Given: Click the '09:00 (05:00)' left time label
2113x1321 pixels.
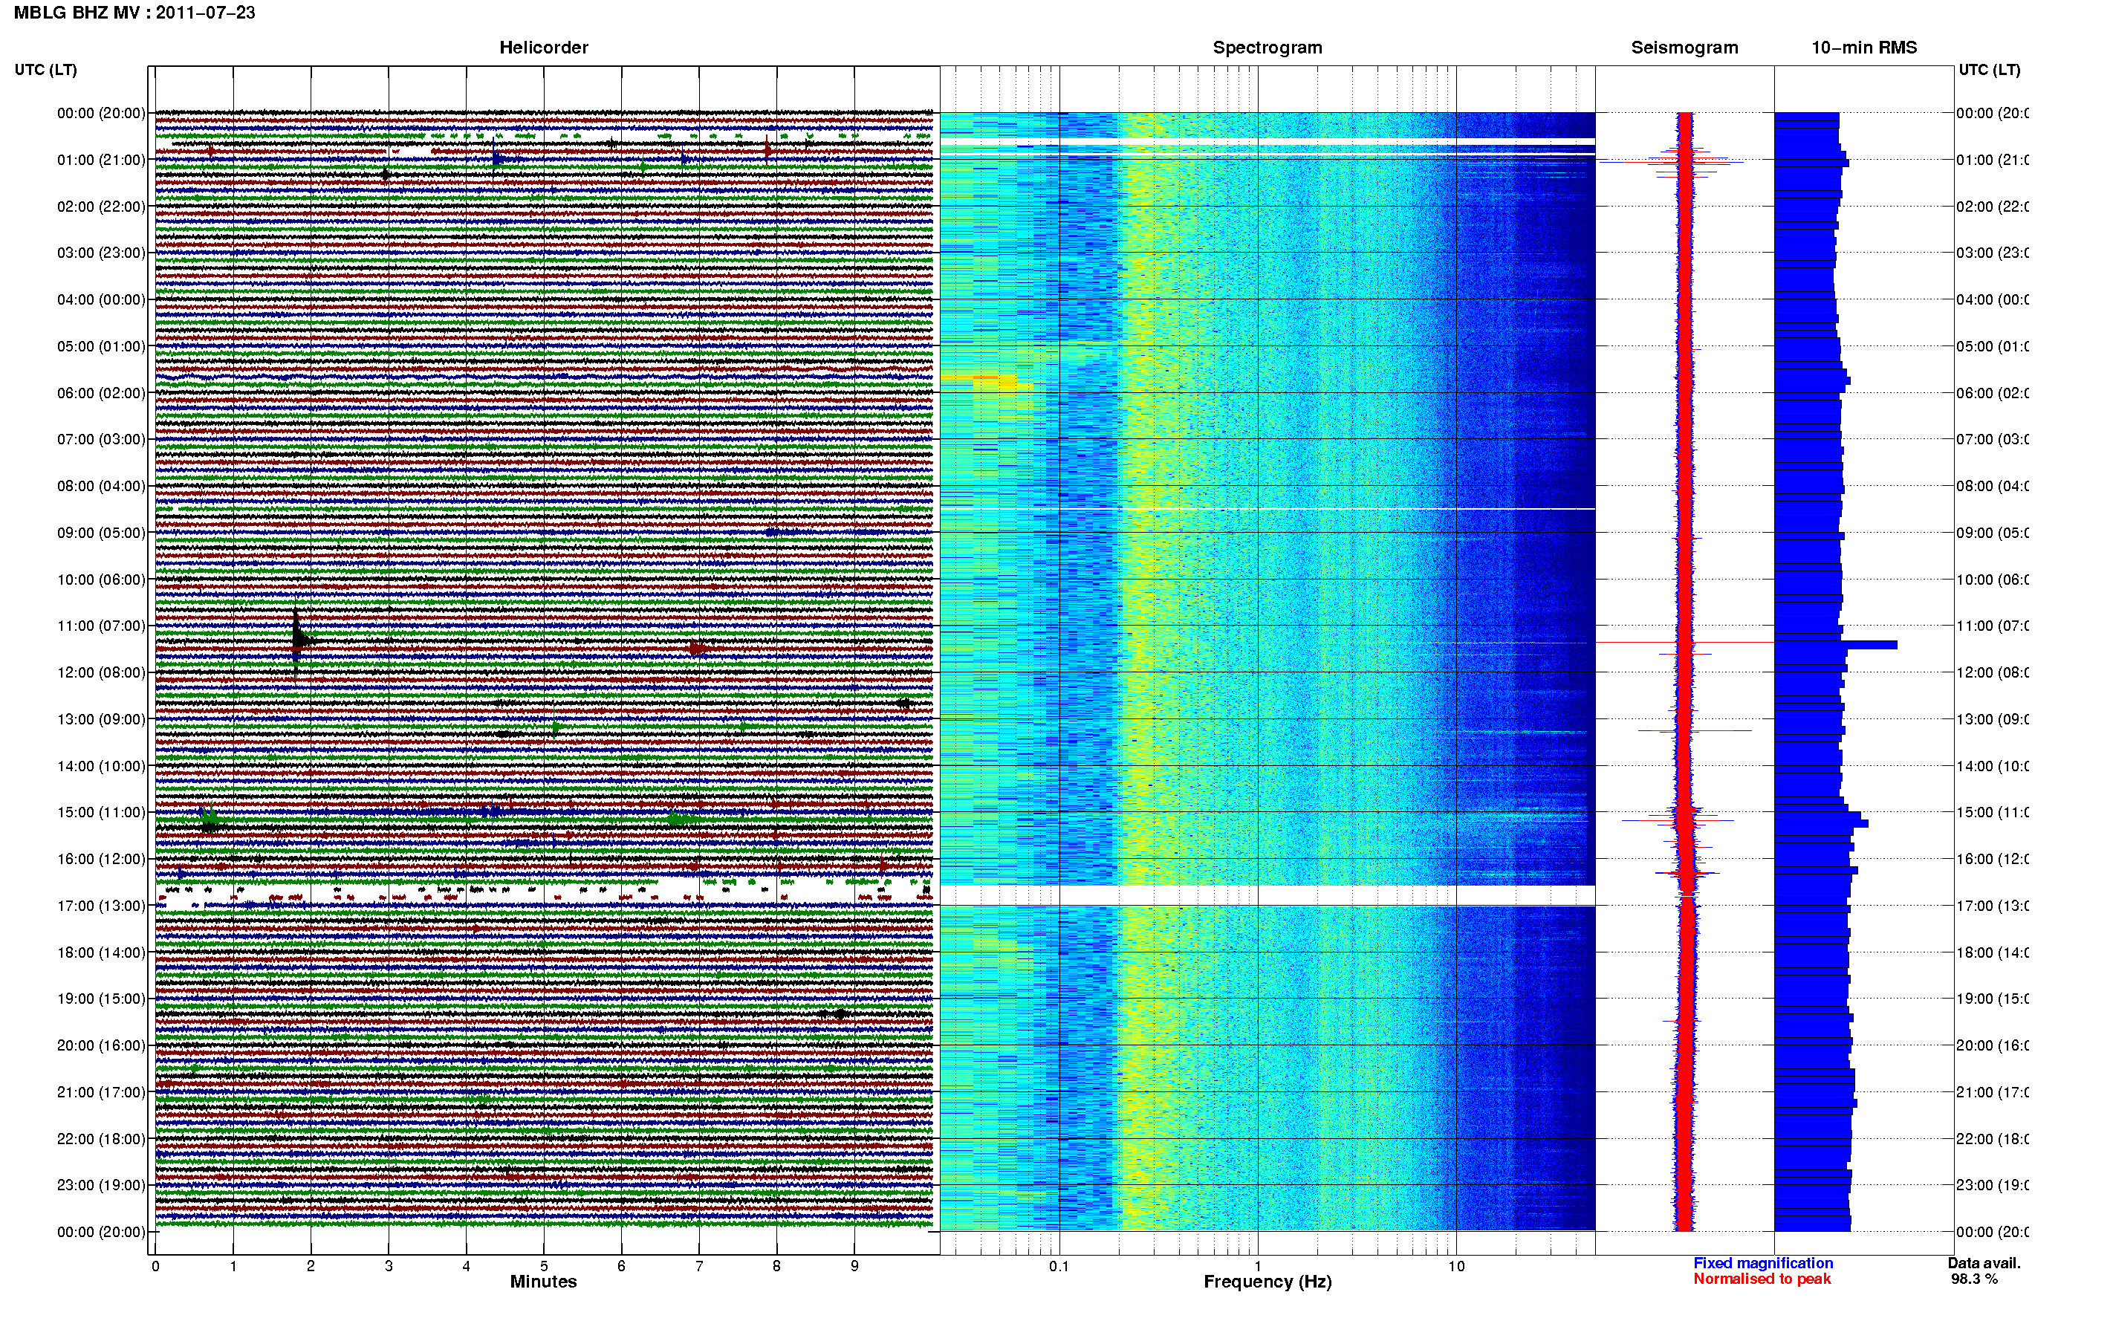Looking at the screenshot, I should (x=101, y=533).
